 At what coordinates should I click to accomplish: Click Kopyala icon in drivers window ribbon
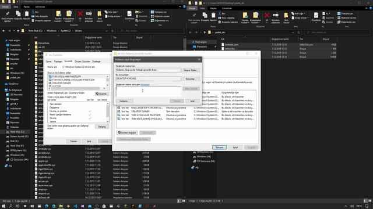(x=18, y=15)
